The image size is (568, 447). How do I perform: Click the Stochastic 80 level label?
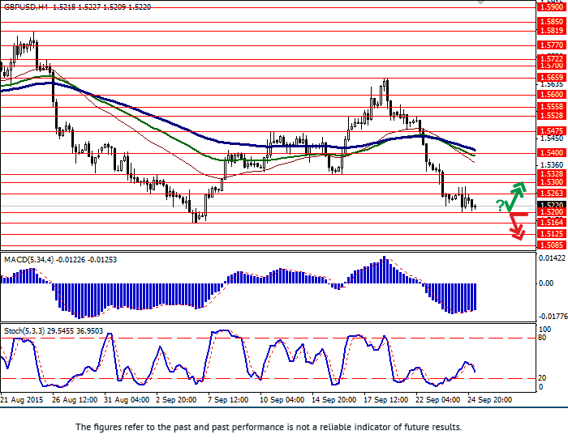pos(542,338)
